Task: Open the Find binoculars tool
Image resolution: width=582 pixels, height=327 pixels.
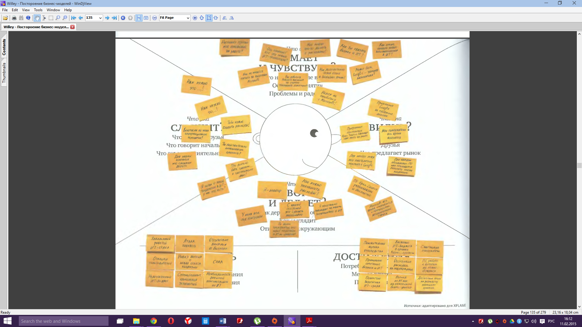Action: click(x=21, y=18)
